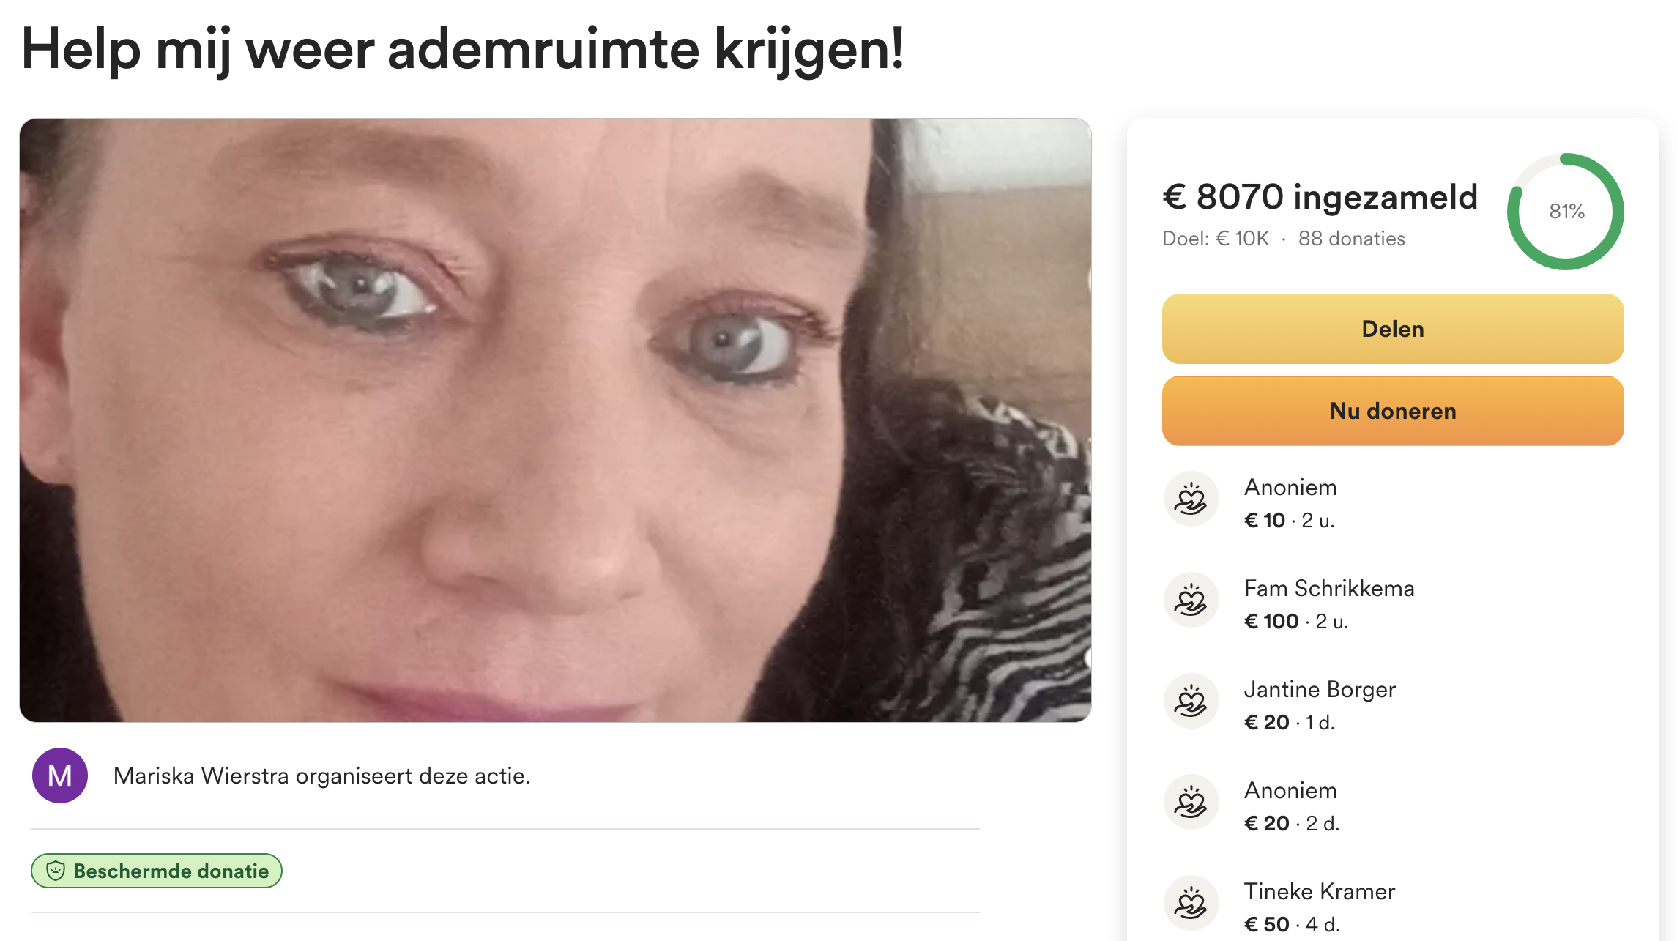Image resolution: width=1677 pixels, height=941 pixels.
Task: Click the 81% circular progress indicator
Action: coord(1566,212)
